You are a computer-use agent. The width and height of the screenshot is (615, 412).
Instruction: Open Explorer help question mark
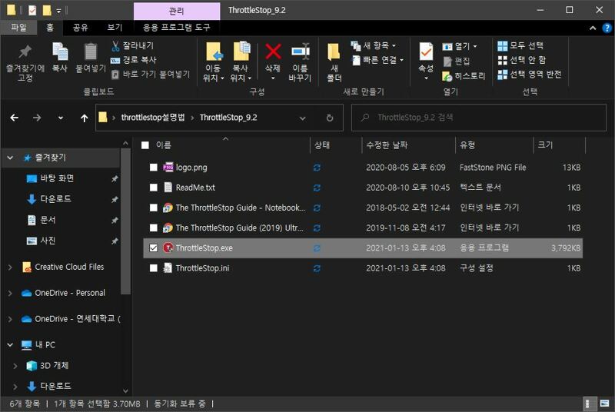[x=607, y=28]
